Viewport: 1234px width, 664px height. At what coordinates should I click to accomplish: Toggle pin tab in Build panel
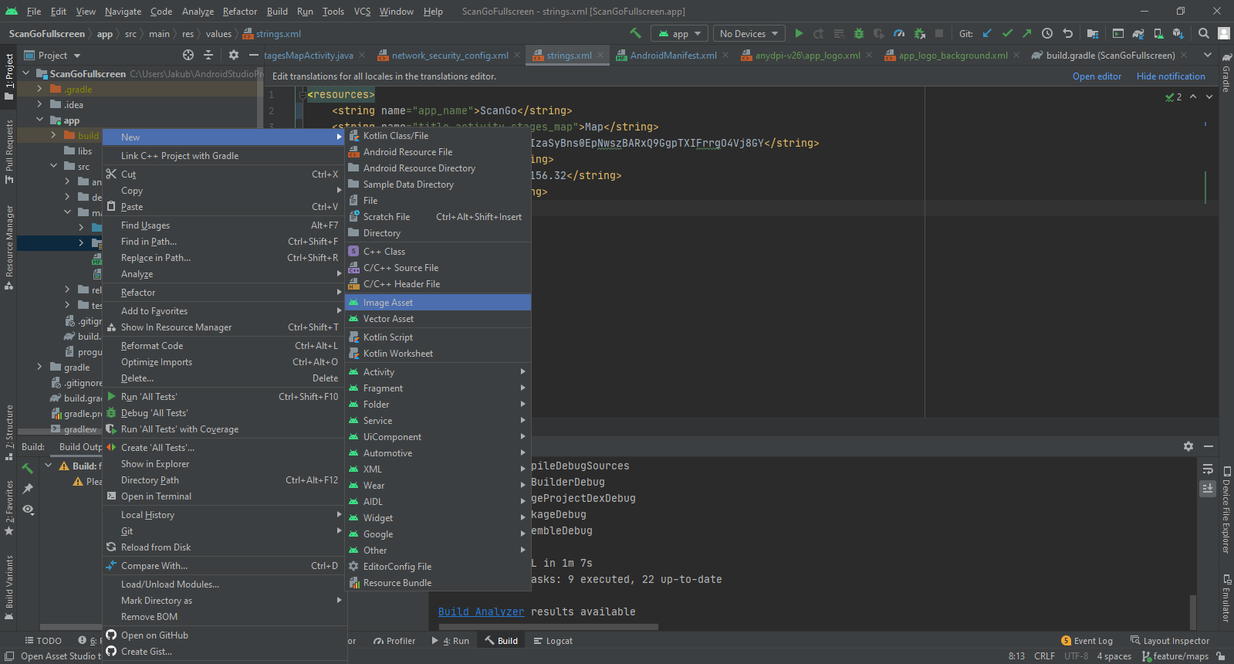(28, 488)
